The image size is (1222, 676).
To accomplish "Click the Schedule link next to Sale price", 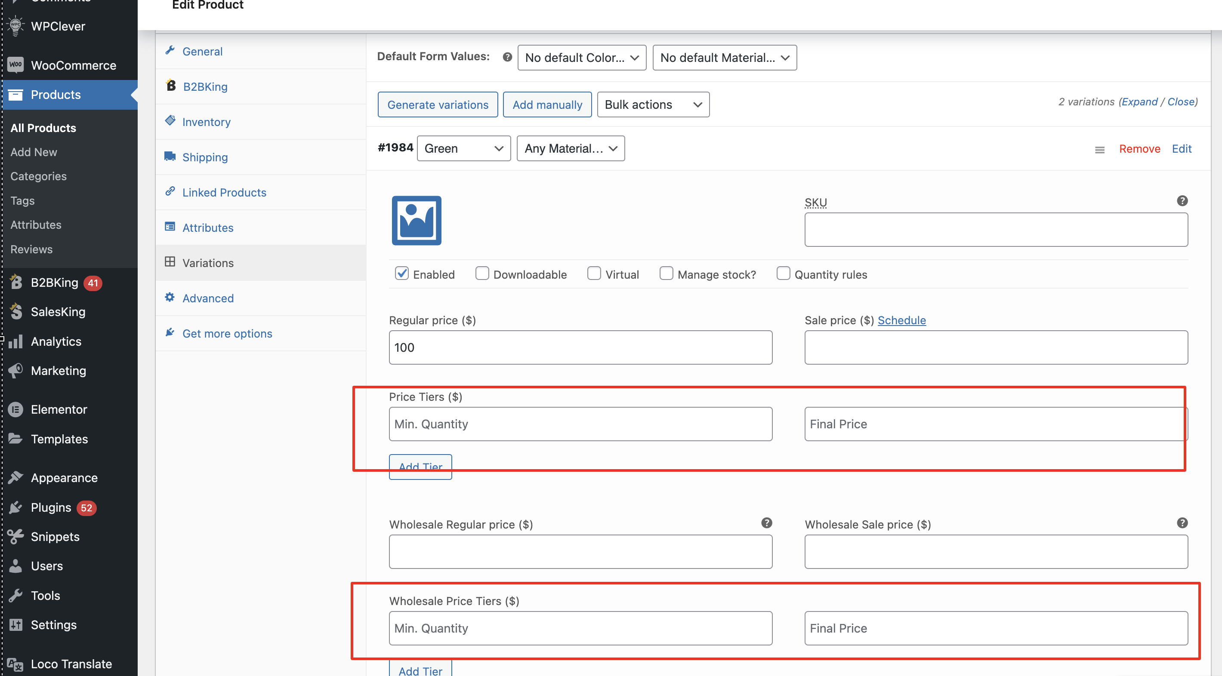I will tap(901, 320).
